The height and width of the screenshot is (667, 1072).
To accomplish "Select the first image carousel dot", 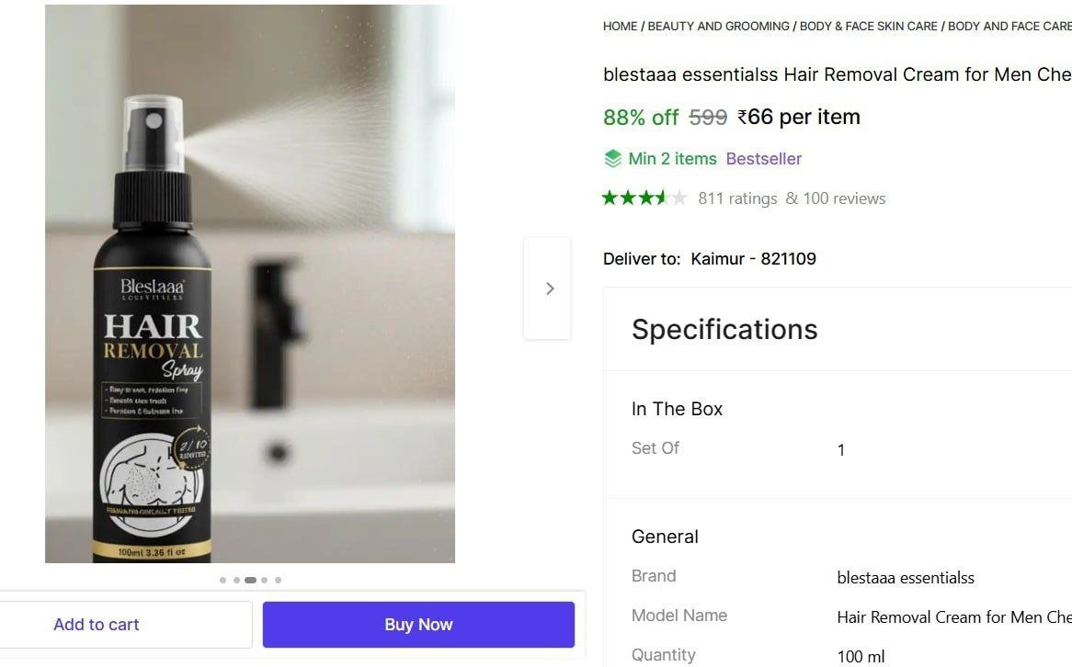I will click(x=222, y=580).
